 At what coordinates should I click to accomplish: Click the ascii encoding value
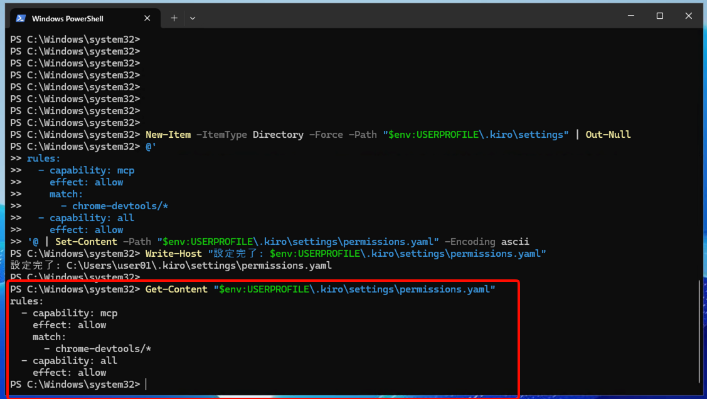[515, 241]
